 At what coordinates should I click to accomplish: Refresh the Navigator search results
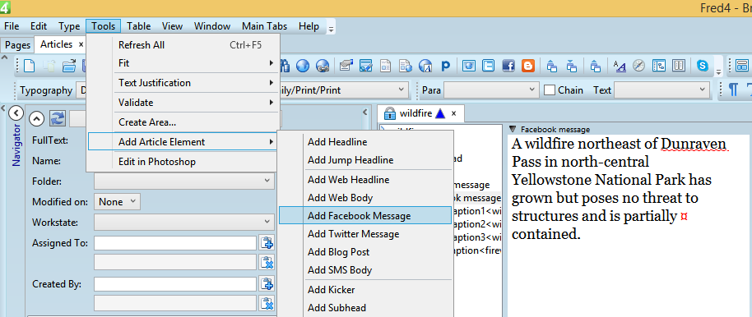point(58,119)
